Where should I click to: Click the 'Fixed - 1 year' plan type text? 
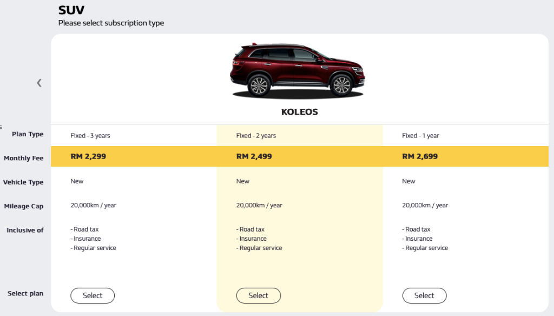coord(420,136)
